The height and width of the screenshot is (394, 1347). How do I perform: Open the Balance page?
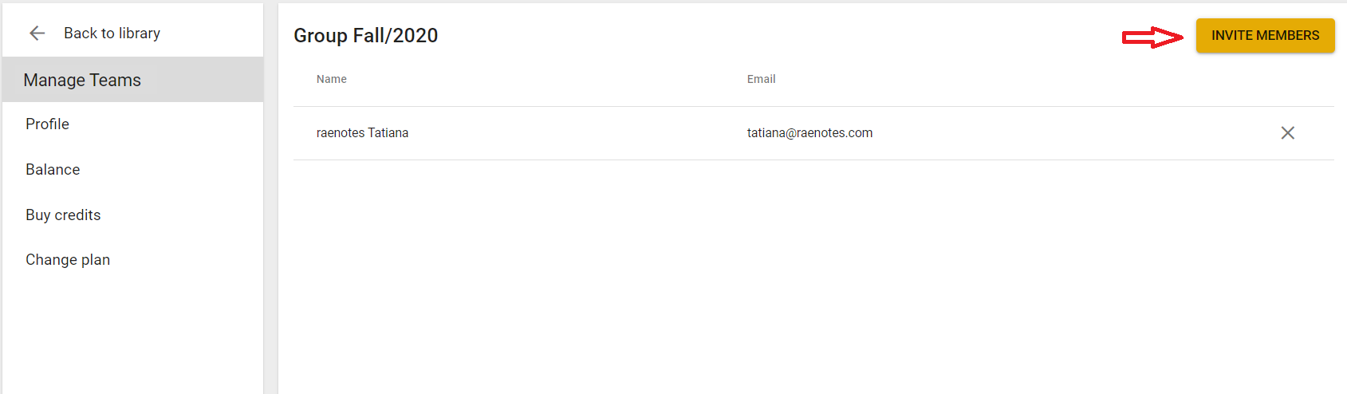(x=53, y=170)
